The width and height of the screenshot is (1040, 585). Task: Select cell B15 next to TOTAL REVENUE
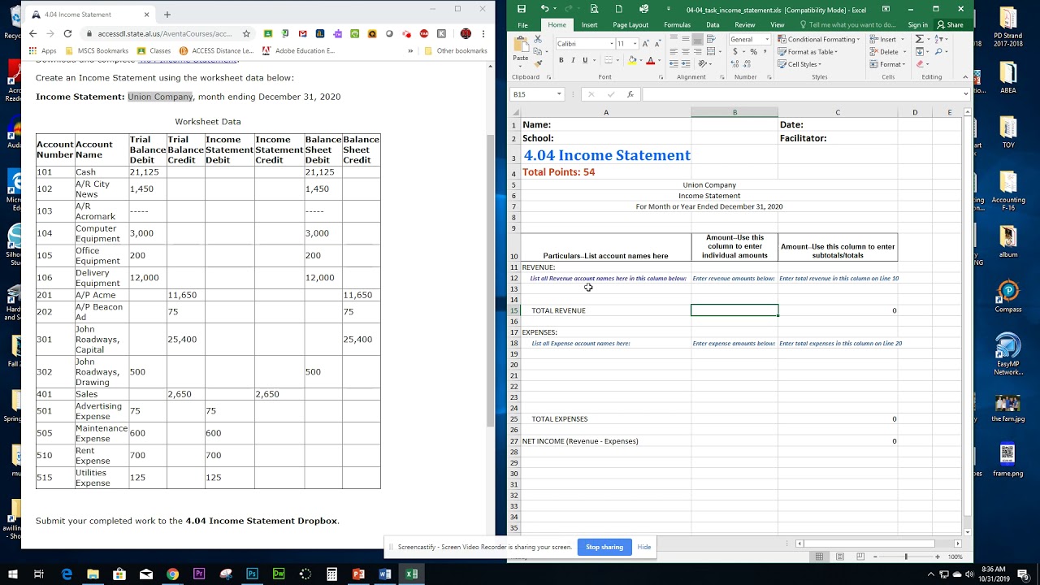(734, 310)
